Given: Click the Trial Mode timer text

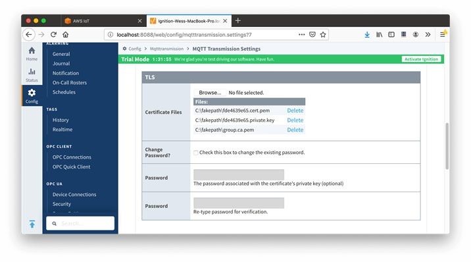Looking at the screenshot, I should click(162, 59).
